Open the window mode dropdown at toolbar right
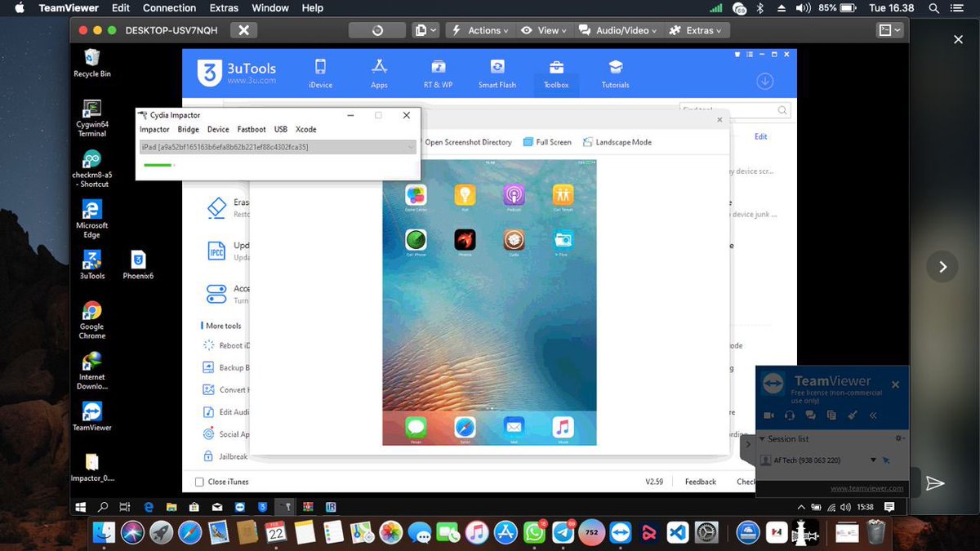The width and height of the screenshot is (980, 551). [x=889, y=30]
